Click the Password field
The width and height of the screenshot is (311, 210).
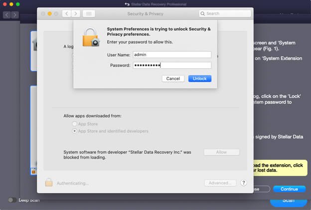coord(172,65)
